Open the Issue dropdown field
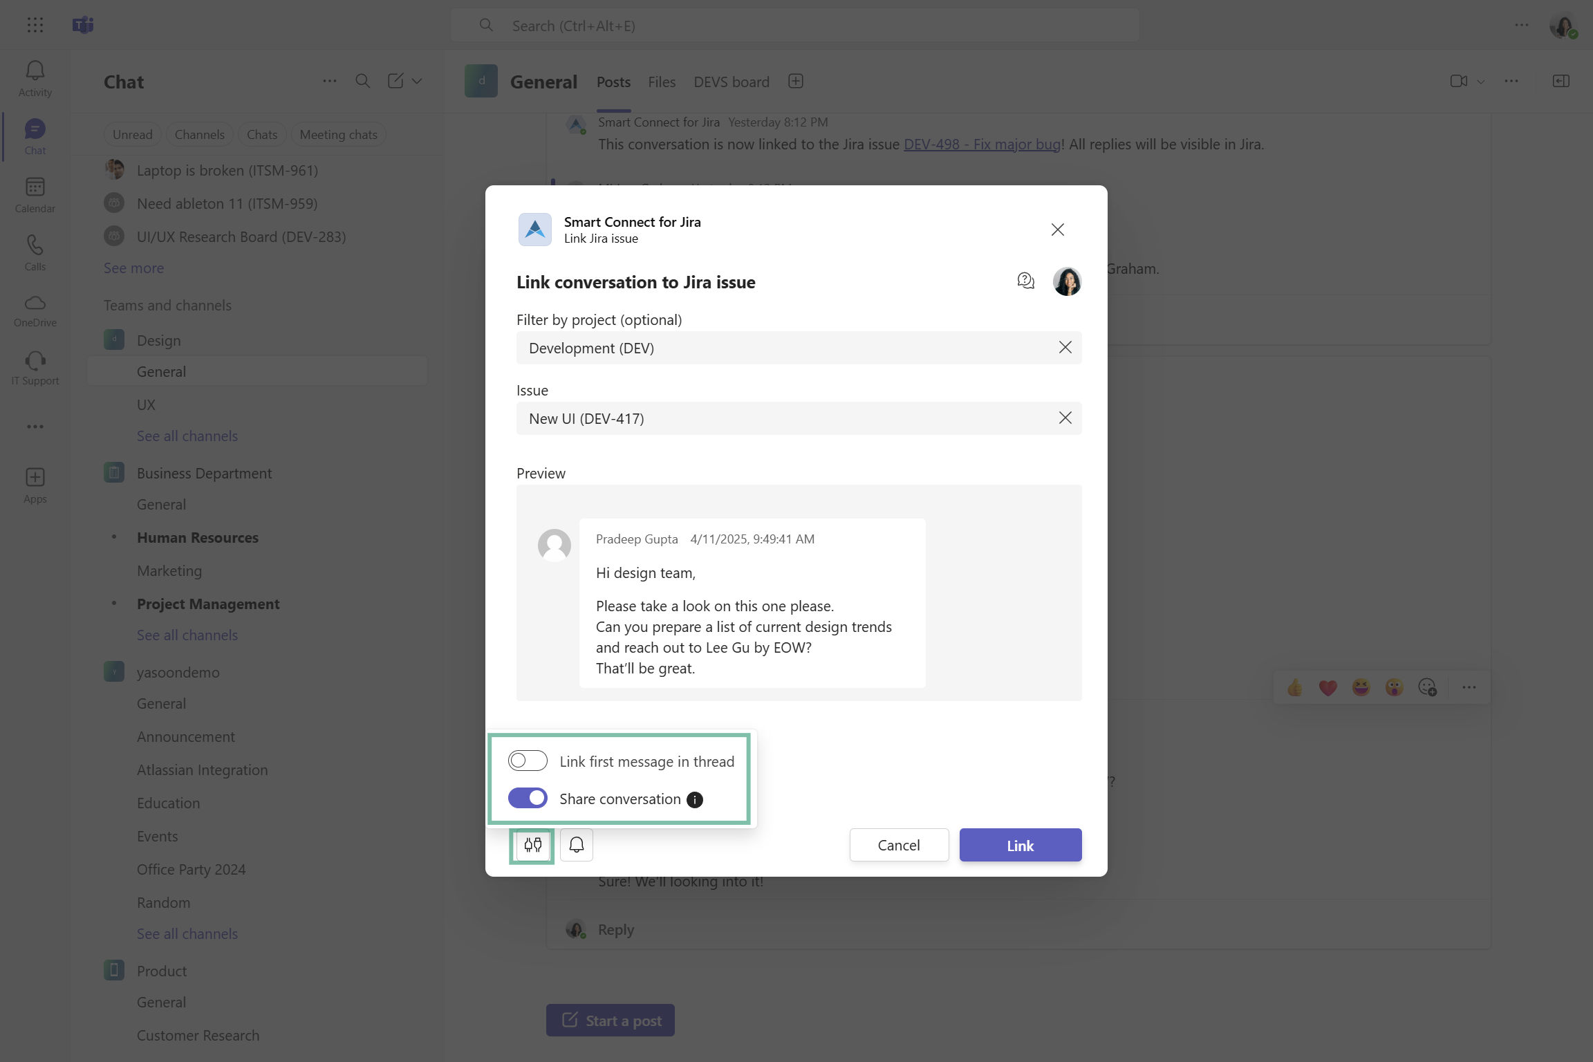 click(x=781, y=418)
